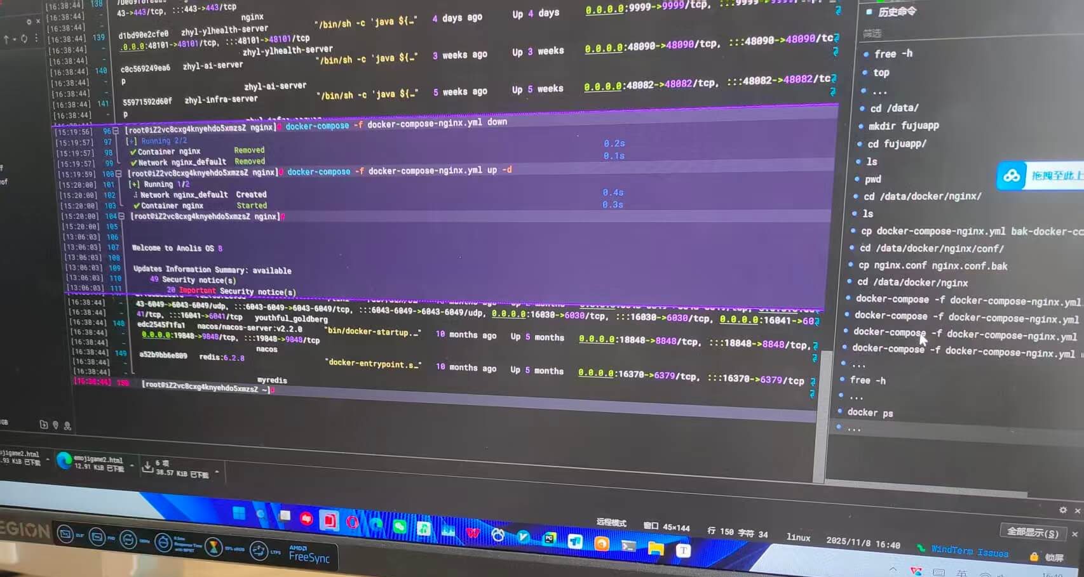Viewport: 1084px width, 577px height.
Task: Expand the 6 items download dropdown
Action: click(x=217, y=472)
